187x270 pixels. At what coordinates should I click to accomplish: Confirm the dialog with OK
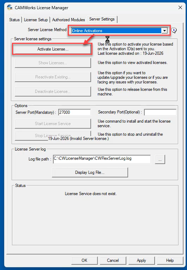pos(84,260)
